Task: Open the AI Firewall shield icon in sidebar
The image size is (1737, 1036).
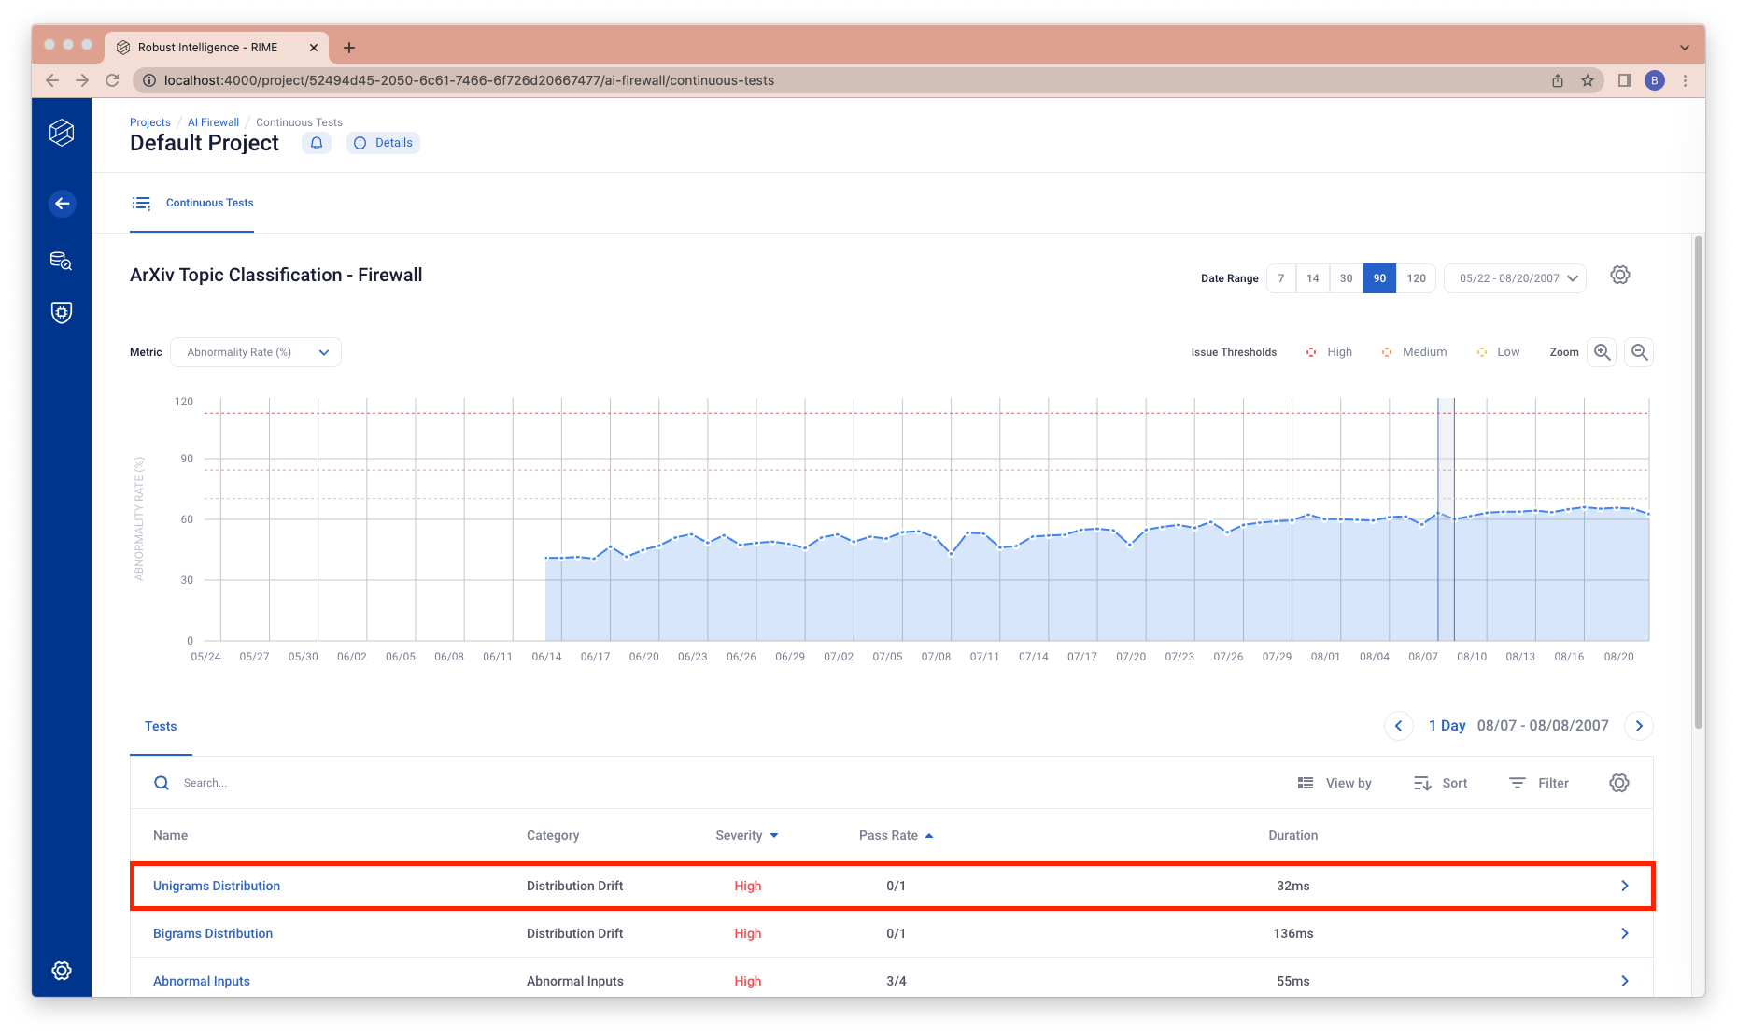Action: pos(62,313)
